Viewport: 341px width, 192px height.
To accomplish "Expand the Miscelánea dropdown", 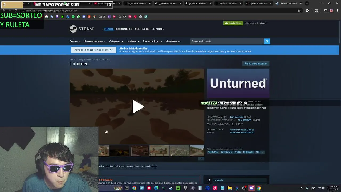I will click(173, 41).
